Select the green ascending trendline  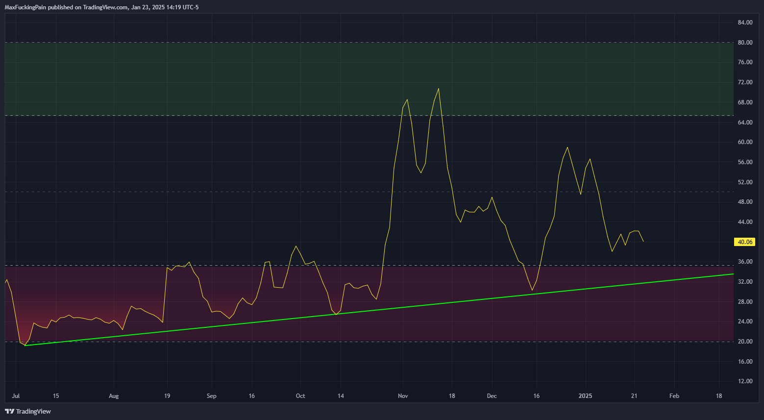pyautogui.click(x=379, y=310)
